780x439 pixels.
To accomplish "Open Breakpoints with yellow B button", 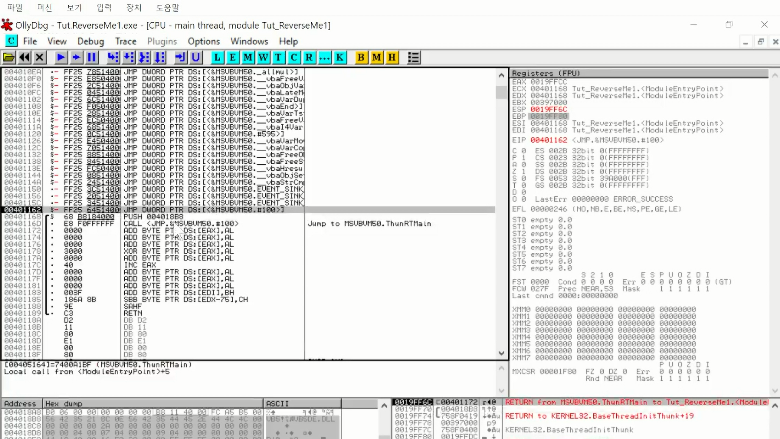I will point(361,58).
